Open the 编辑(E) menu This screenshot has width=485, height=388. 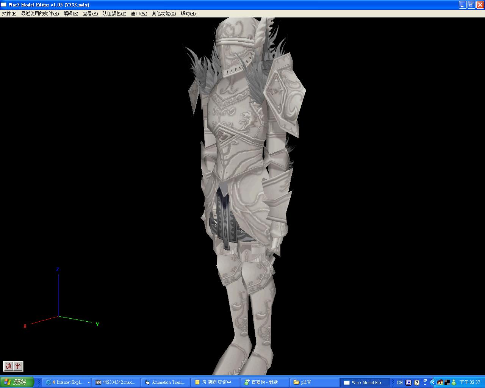point(70,14)
